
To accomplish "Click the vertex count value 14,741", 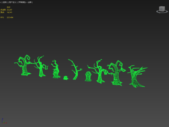I will coord(10,12).
